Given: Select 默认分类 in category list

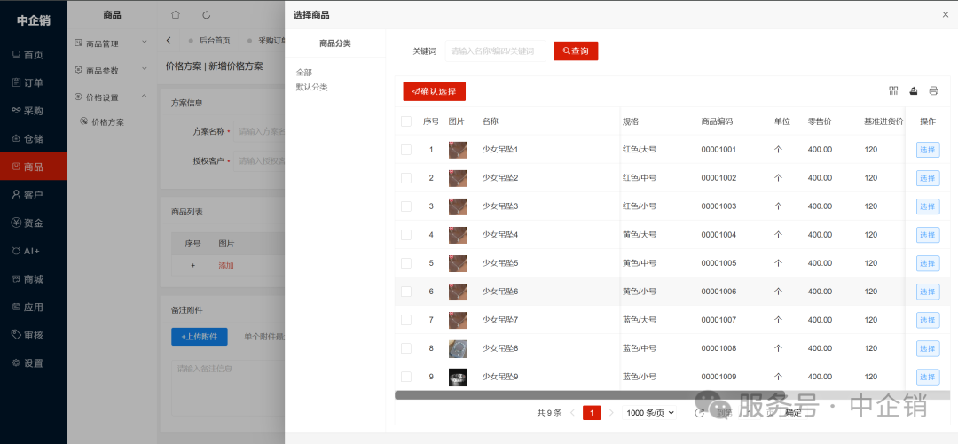Looking at the screenshot, I should click(x=311, y=87).
